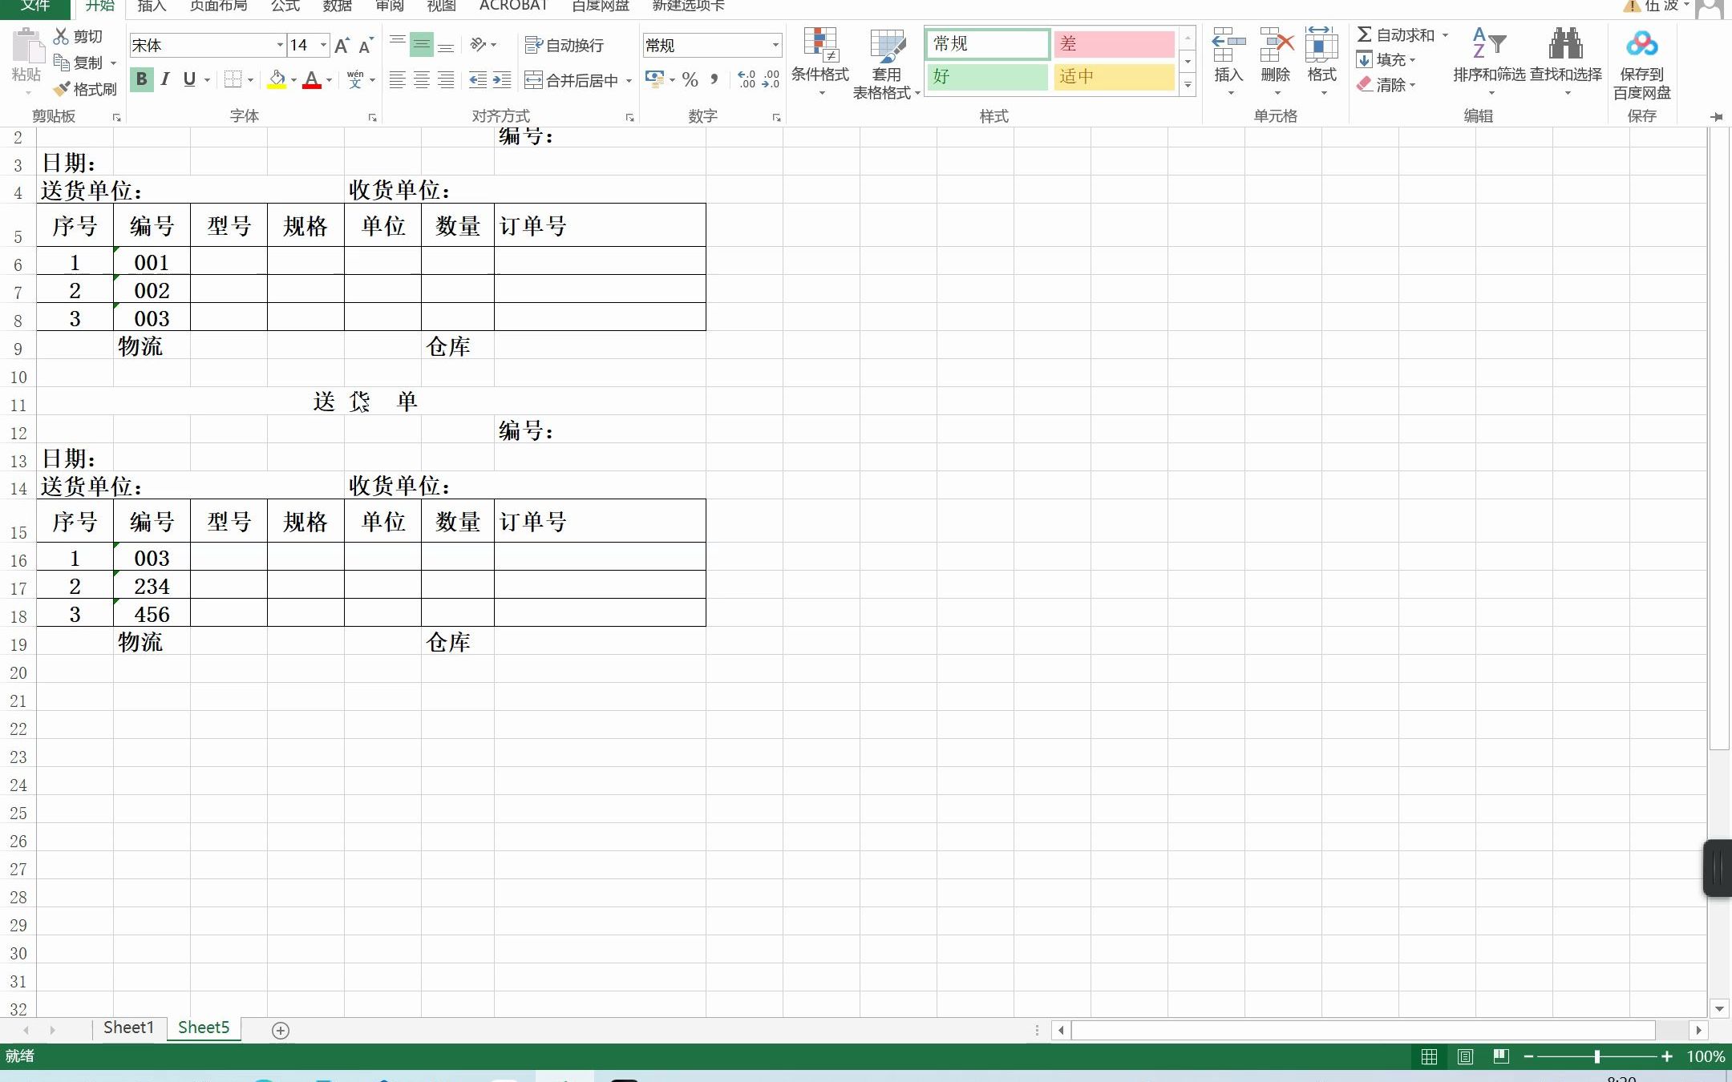Image resolution: width=1732 pixels, height=1082 pixels.
Task: Apply italic formatting
Action: pyautogui.click(x=165, y=79)
